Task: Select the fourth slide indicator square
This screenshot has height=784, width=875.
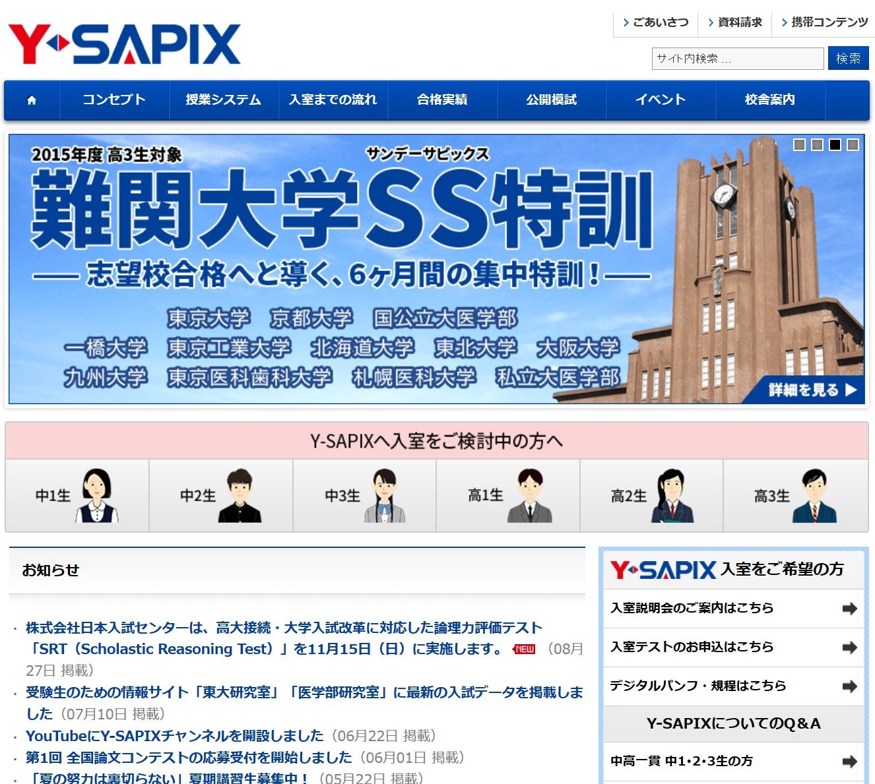Action: 853,144
